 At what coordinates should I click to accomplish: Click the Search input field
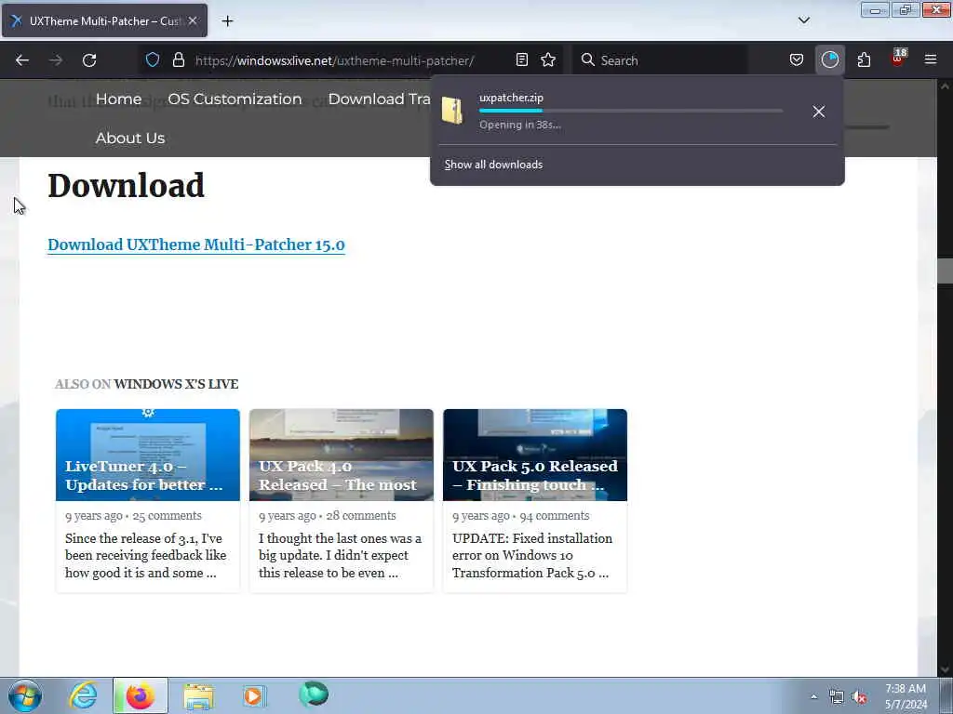660,60
